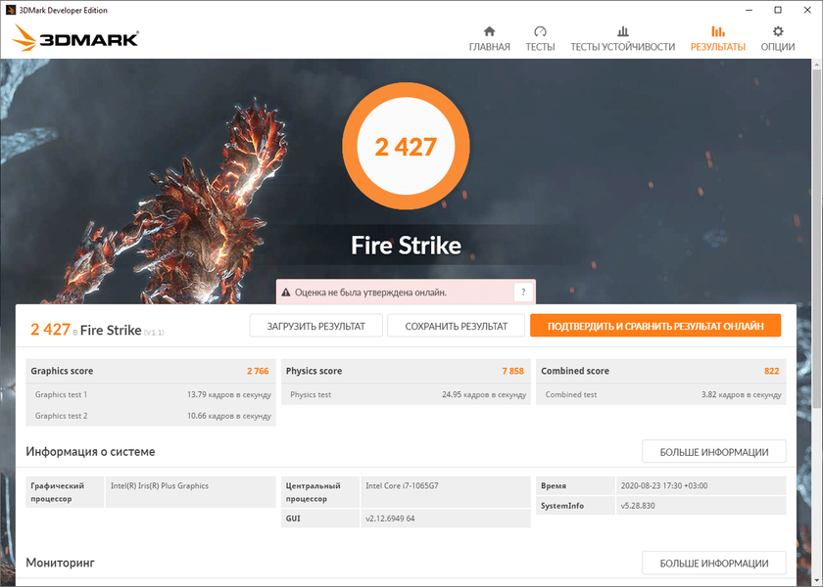823x587 pixels.
Task: Click the home icon above Главная
Action: pyautogui.click(x=489, y=31)
